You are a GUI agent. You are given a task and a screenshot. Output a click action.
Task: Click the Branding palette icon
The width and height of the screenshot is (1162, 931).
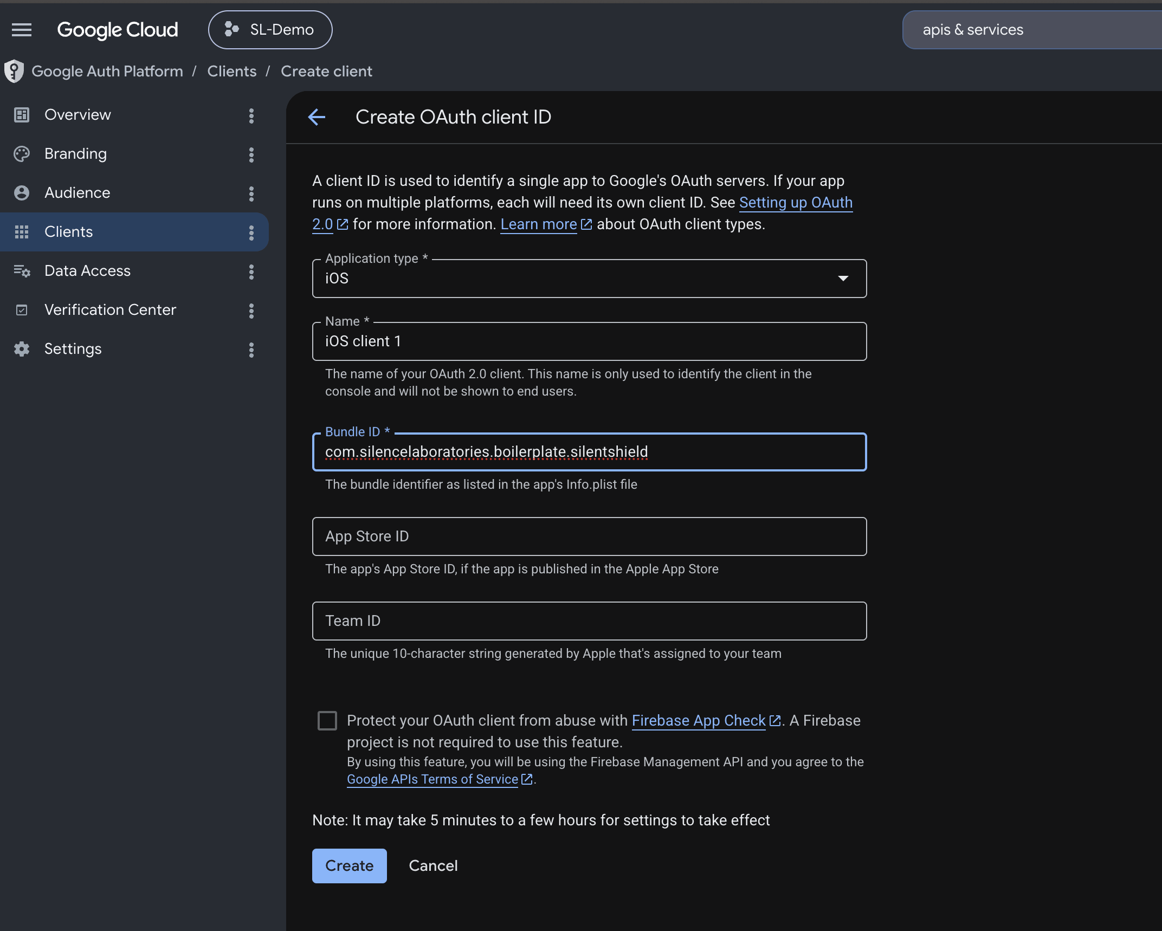point(22,154)
